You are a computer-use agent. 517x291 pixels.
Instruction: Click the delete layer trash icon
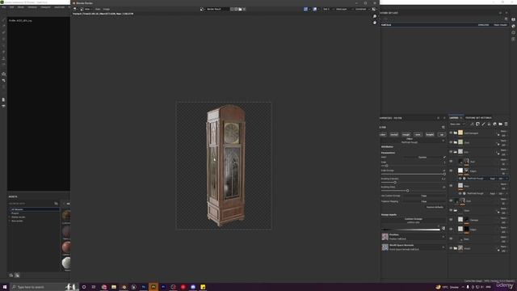[506, 124]
